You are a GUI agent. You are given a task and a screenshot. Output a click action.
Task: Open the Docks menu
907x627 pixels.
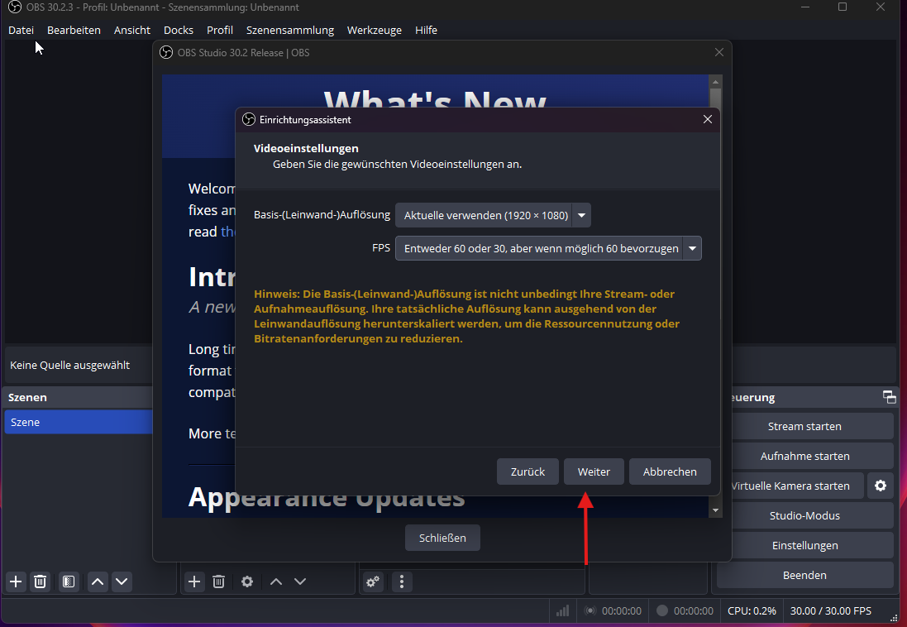tap(179, 30)
